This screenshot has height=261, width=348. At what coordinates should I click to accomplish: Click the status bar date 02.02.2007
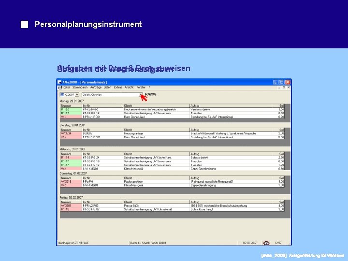tap(250, 243)
